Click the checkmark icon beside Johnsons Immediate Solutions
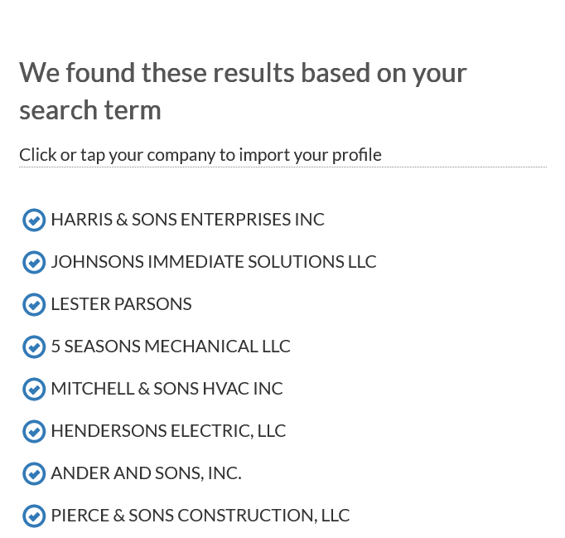Screen dimensions: 565x538 click(33, 262)
